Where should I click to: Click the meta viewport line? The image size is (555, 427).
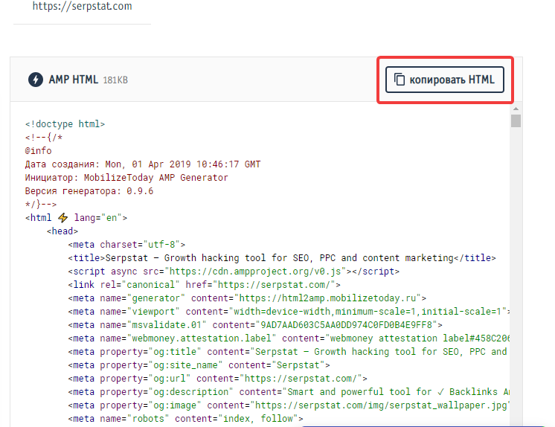pyautogui.click(x=289, y=312)
